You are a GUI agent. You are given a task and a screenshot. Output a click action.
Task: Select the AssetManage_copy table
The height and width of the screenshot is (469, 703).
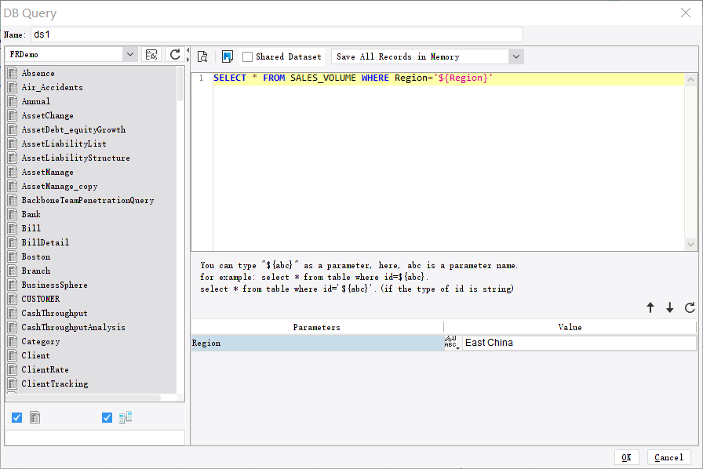59,186
